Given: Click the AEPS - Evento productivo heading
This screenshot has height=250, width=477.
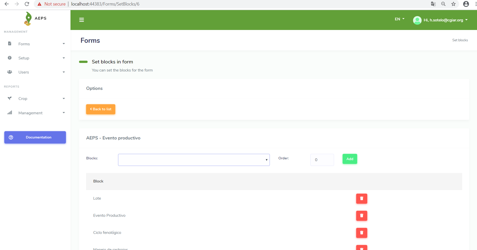Looking at the screenshot, I should 113,138.
